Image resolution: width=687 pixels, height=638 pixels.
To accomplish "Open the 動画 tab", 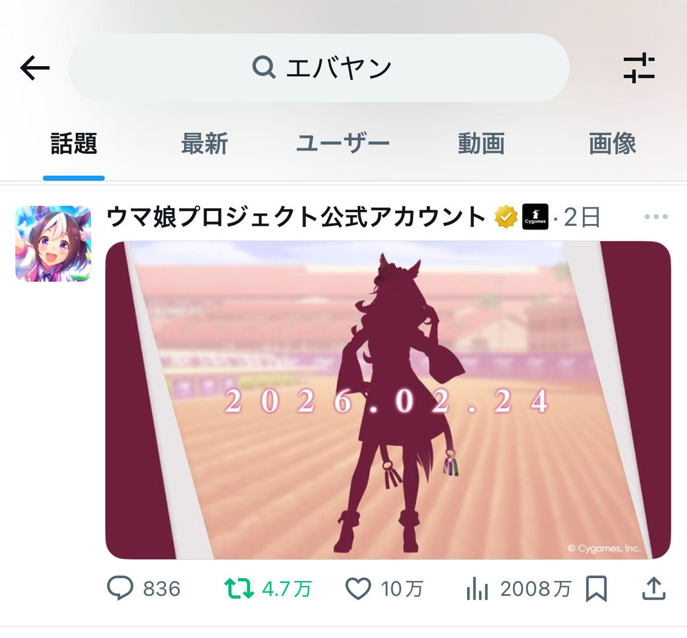I will 481,144.
